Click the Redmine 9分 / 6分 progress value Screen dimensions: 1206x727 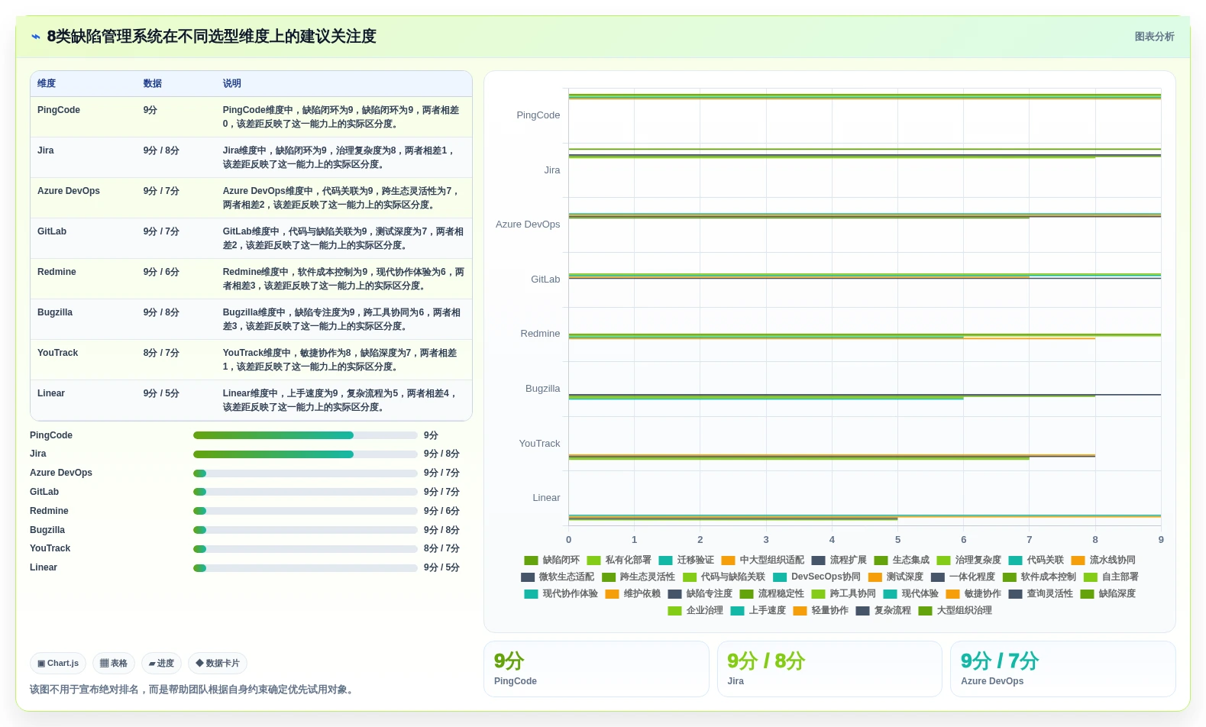[441, 512]
